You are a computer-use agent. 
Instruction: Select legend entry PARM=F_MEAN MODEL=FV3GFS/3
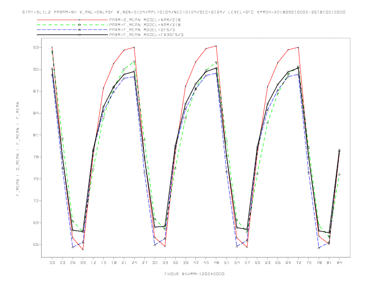click(146, 35)
